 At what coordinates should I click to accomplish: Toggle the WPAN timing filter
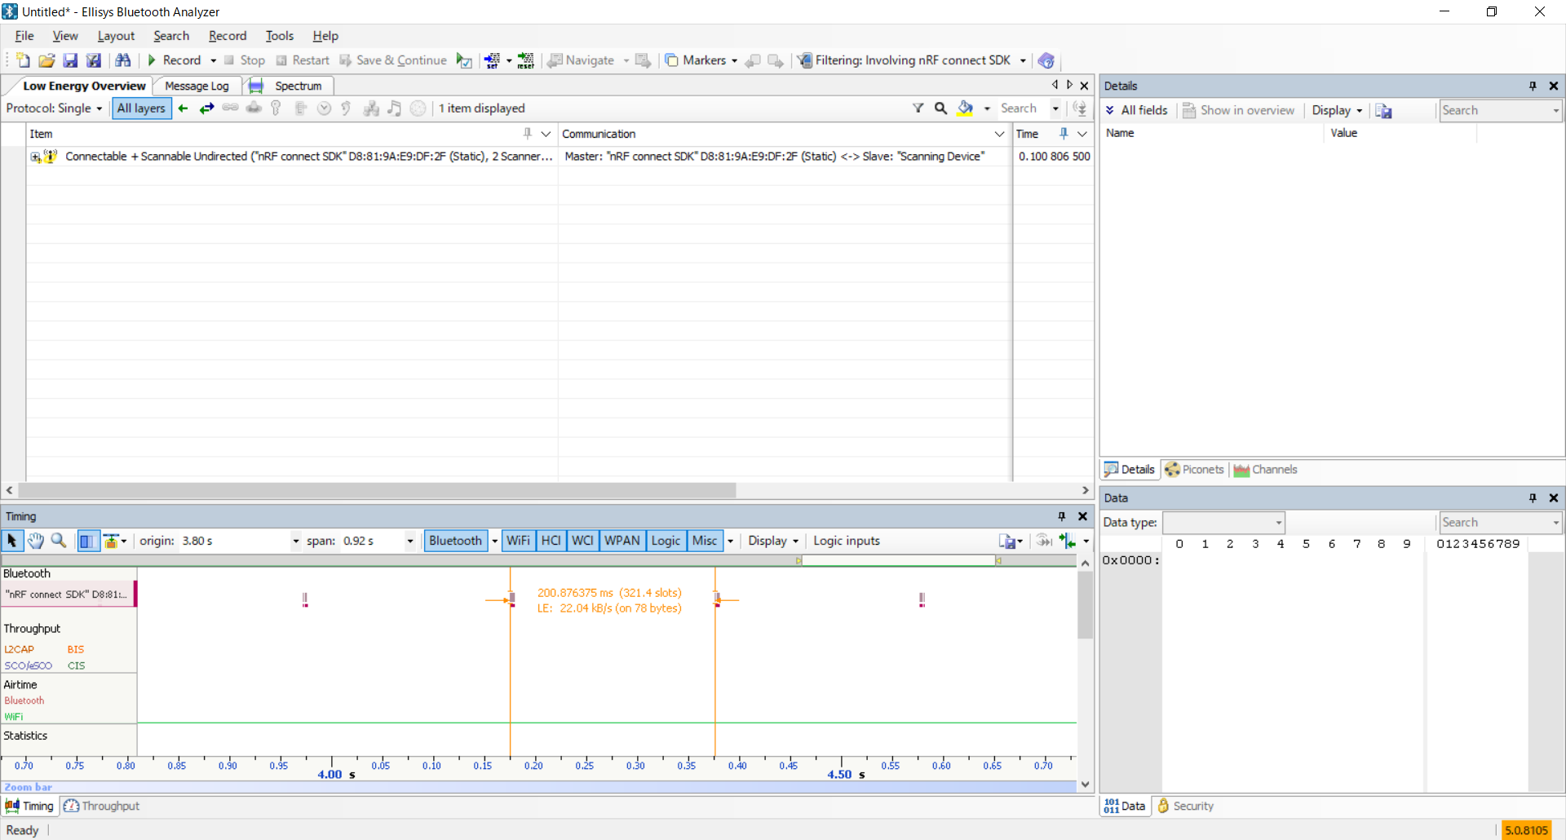click(x=622, y=541)
